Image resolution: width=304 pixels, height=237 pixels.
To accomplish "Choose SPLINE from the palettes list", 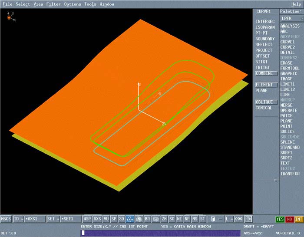I will coord(287,142).
